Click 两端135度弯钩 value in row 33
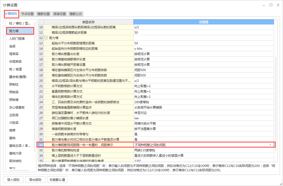This screenshot has height=186, width=283. pos(204,150)
